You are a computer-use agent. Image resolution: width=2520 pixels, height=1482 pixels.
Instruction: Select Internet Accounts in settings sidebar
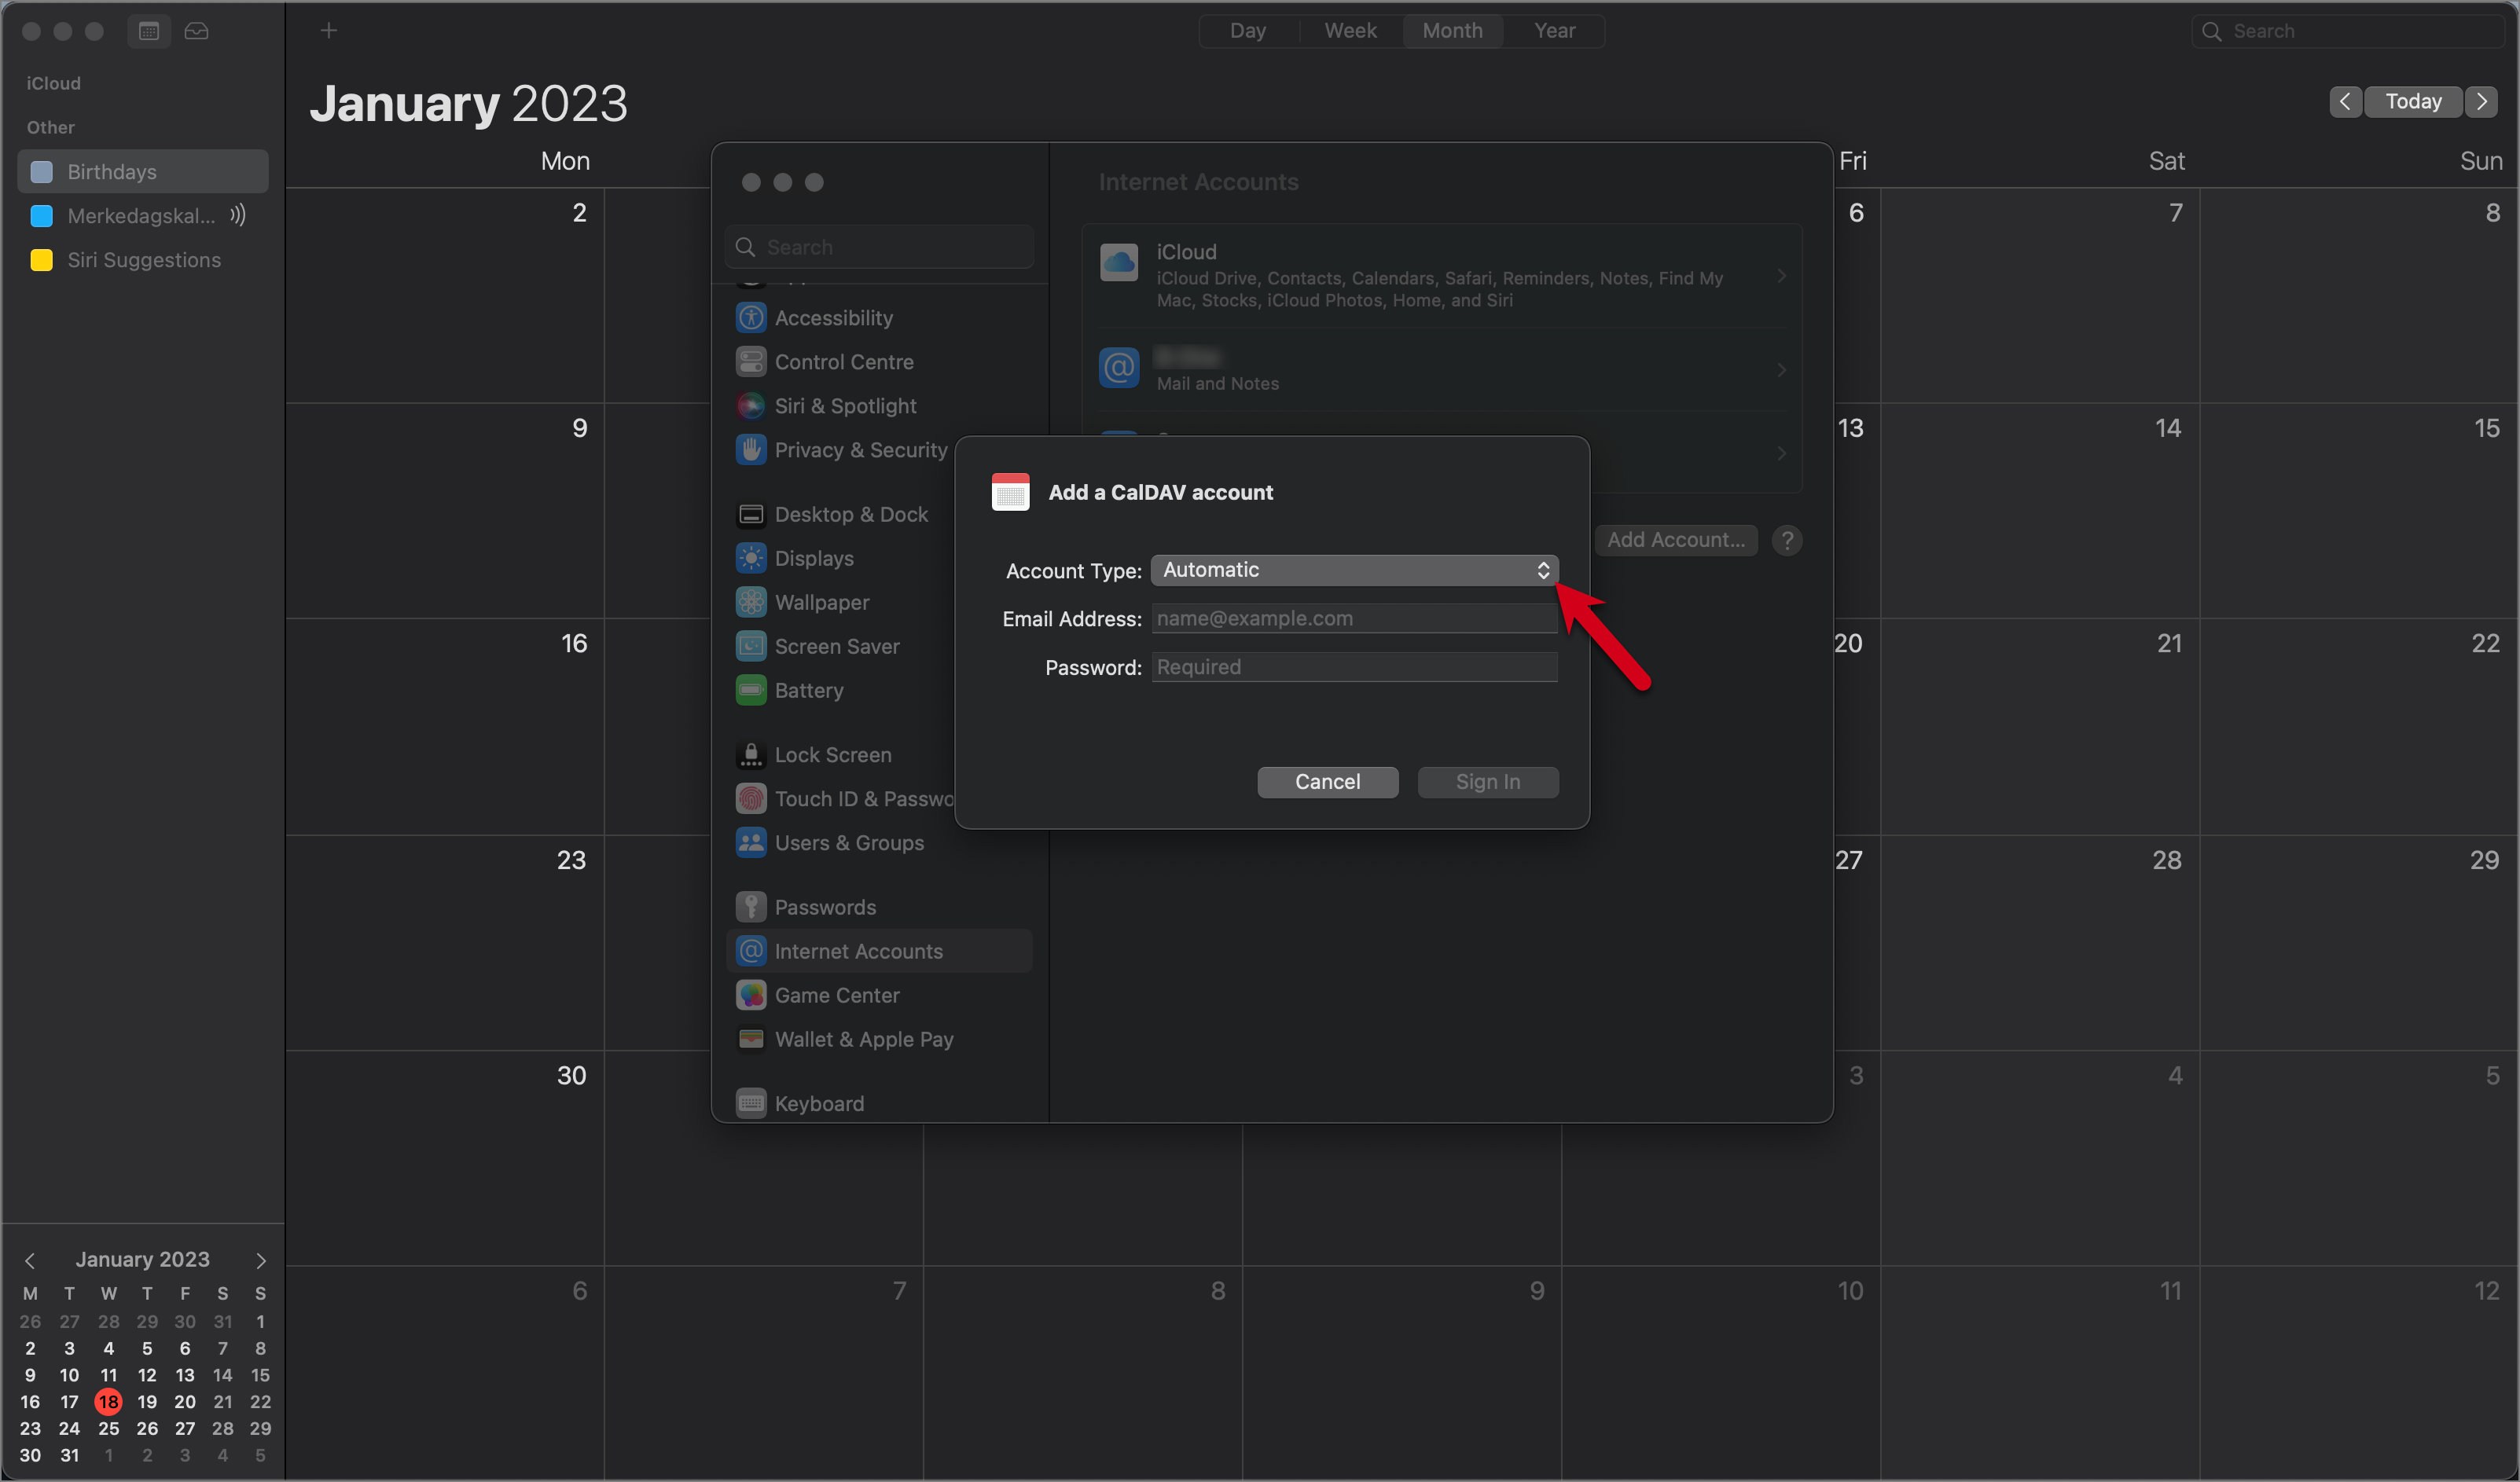[879, 951]
